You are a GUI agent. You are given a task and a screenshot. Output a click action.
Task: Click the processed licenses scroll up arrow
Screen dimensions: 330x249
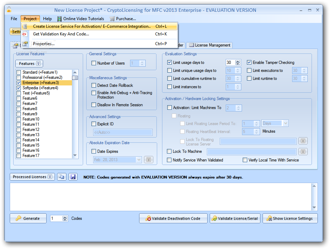(314, 186)
